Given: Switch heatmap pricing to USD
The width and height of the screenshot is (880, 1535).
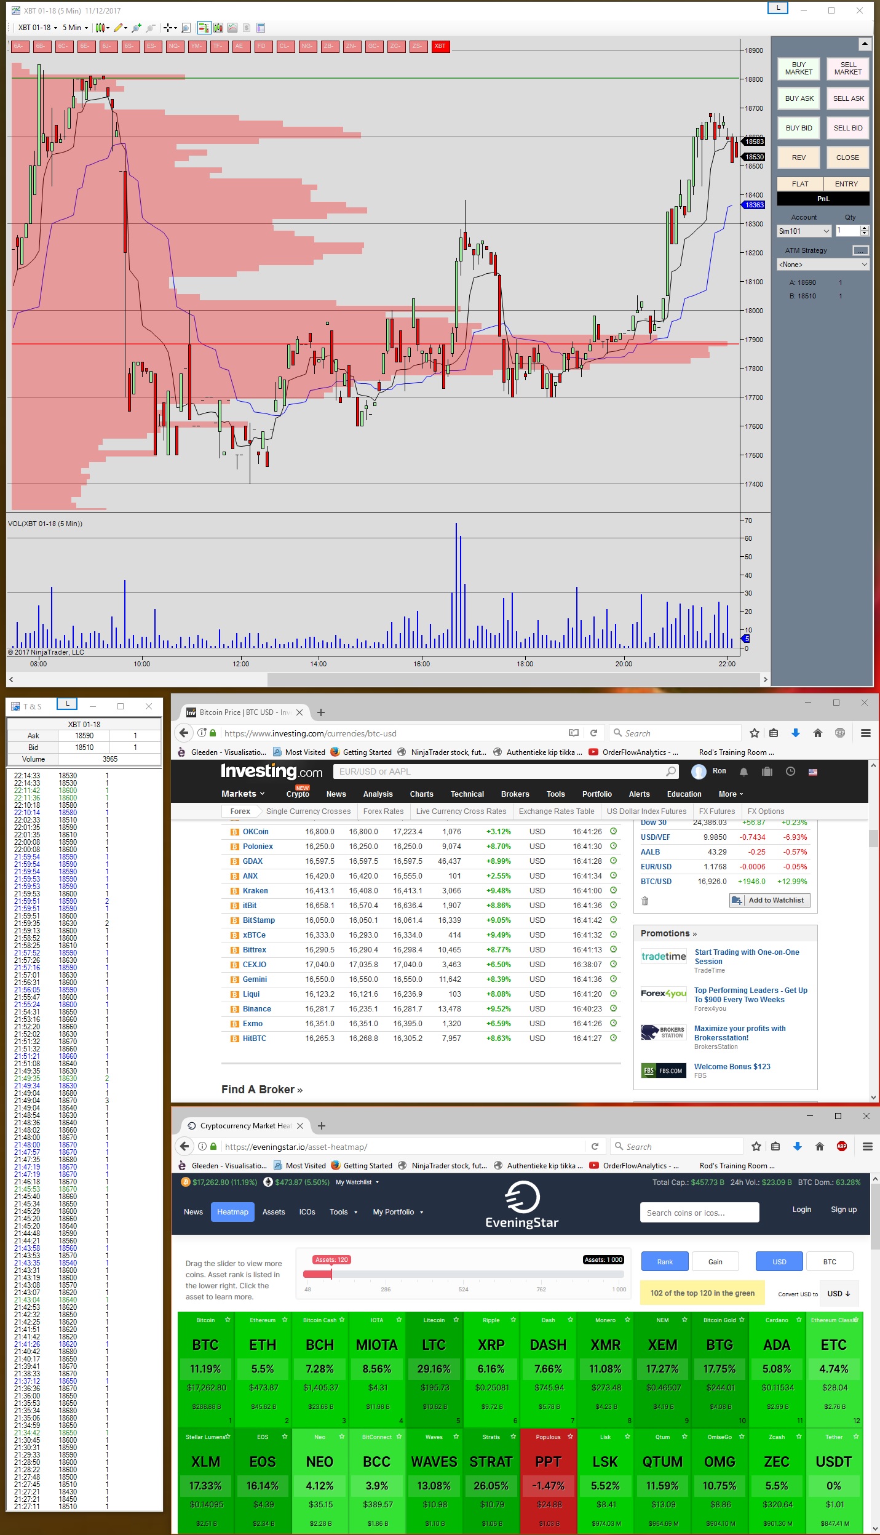Looking at the screenshot, I should [779, 1262].
